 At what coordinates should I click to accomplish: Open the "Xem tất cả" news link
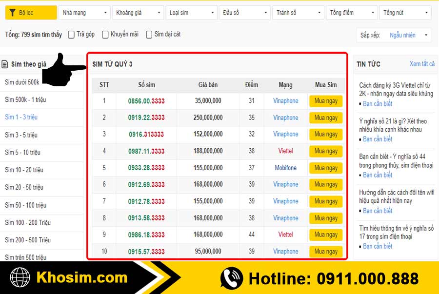421,64
